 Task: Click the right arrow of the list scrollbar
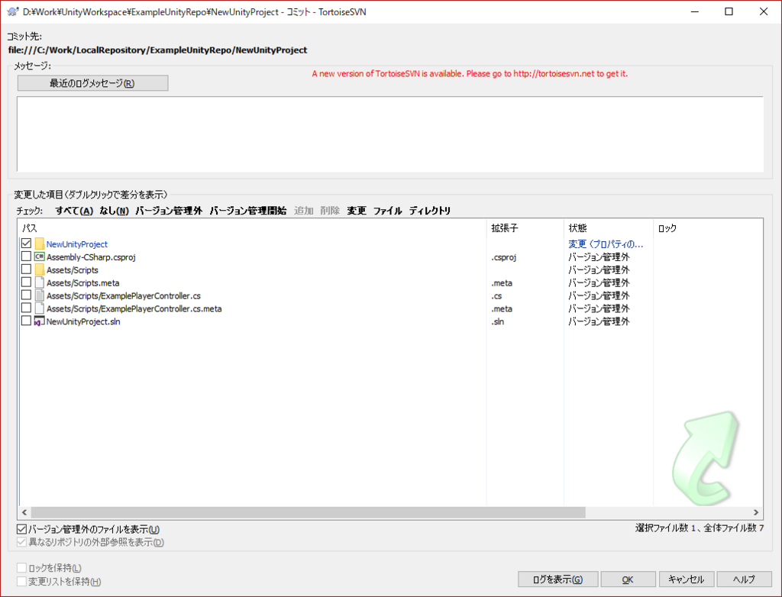(756, 512)
